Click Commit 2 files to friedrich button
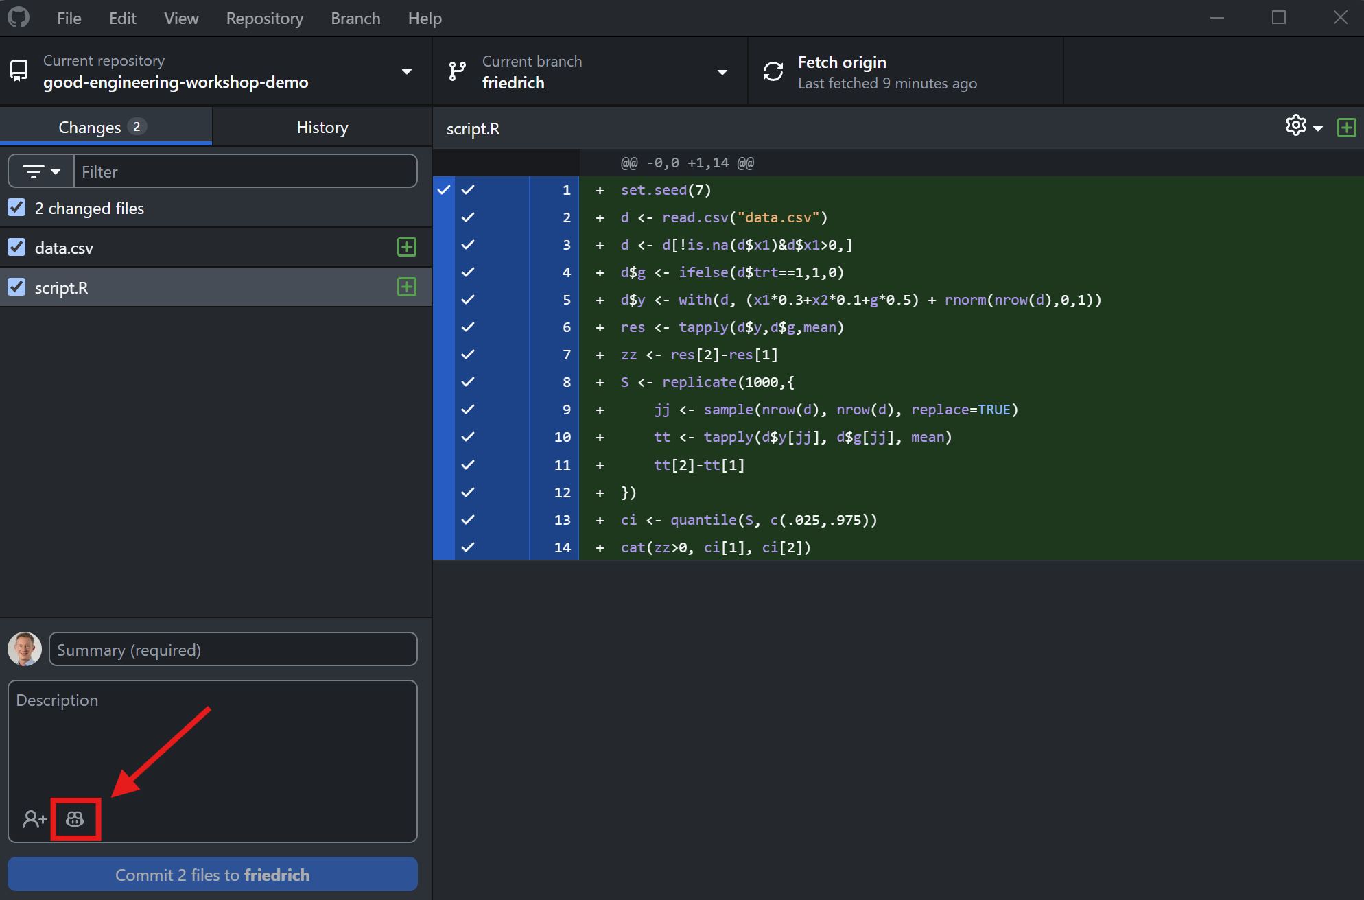 click(213, 875)
